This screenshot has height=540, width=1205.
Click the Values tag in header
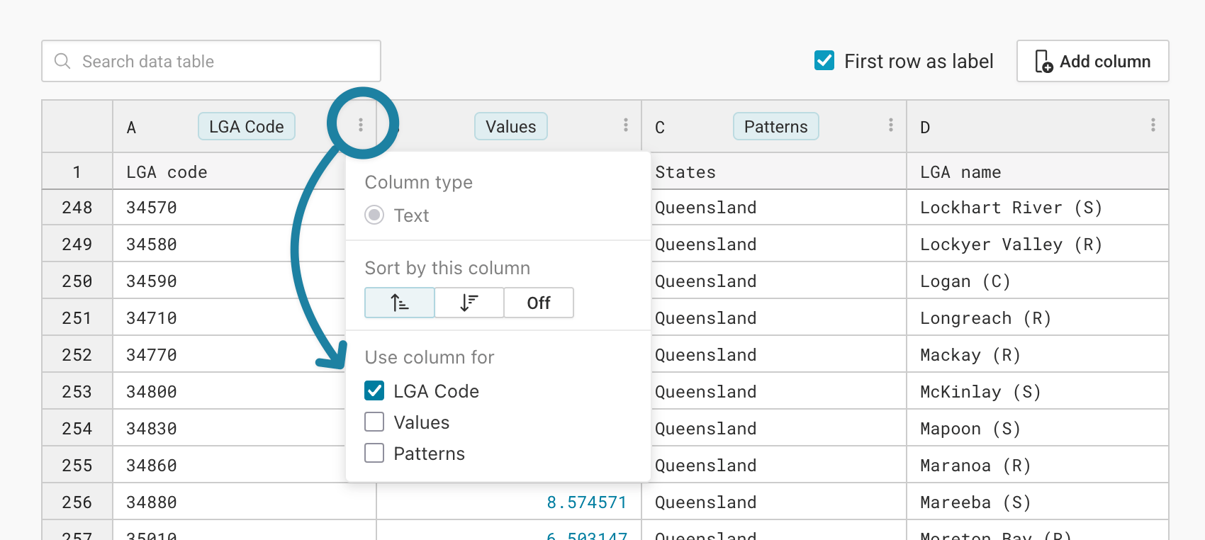[511, 126]
